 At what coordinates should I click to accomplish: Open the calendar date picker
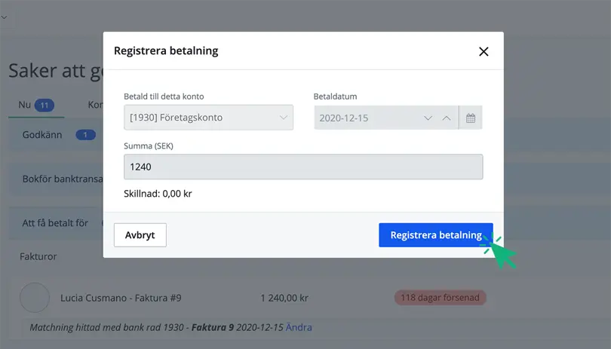tap(471, 118)
